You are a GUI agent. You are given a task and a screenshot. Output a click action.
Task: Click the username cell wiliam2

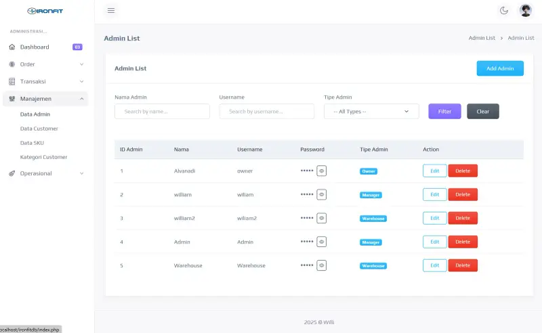tap(247, 219)
